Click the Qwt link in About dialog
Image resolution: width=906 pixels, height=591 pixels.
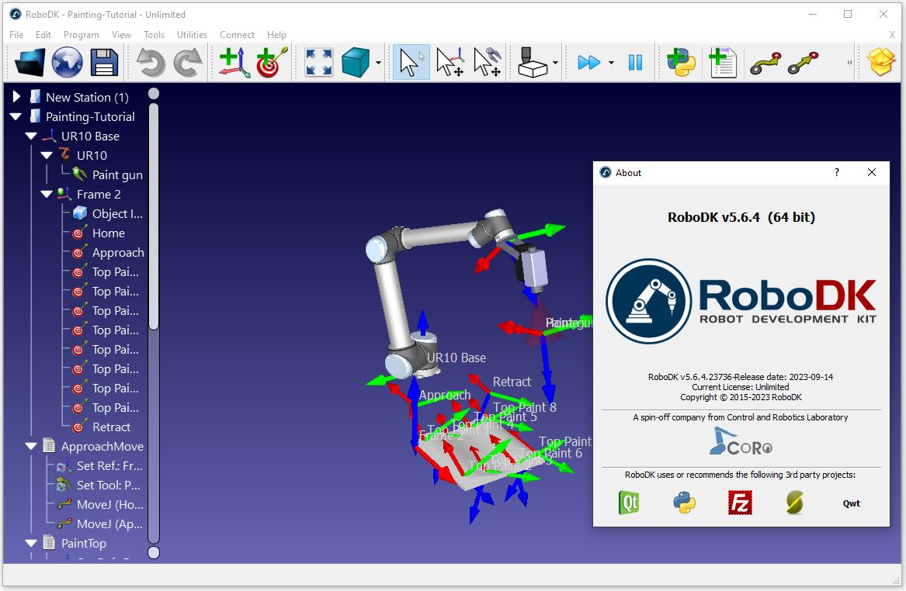pos(851,503)
